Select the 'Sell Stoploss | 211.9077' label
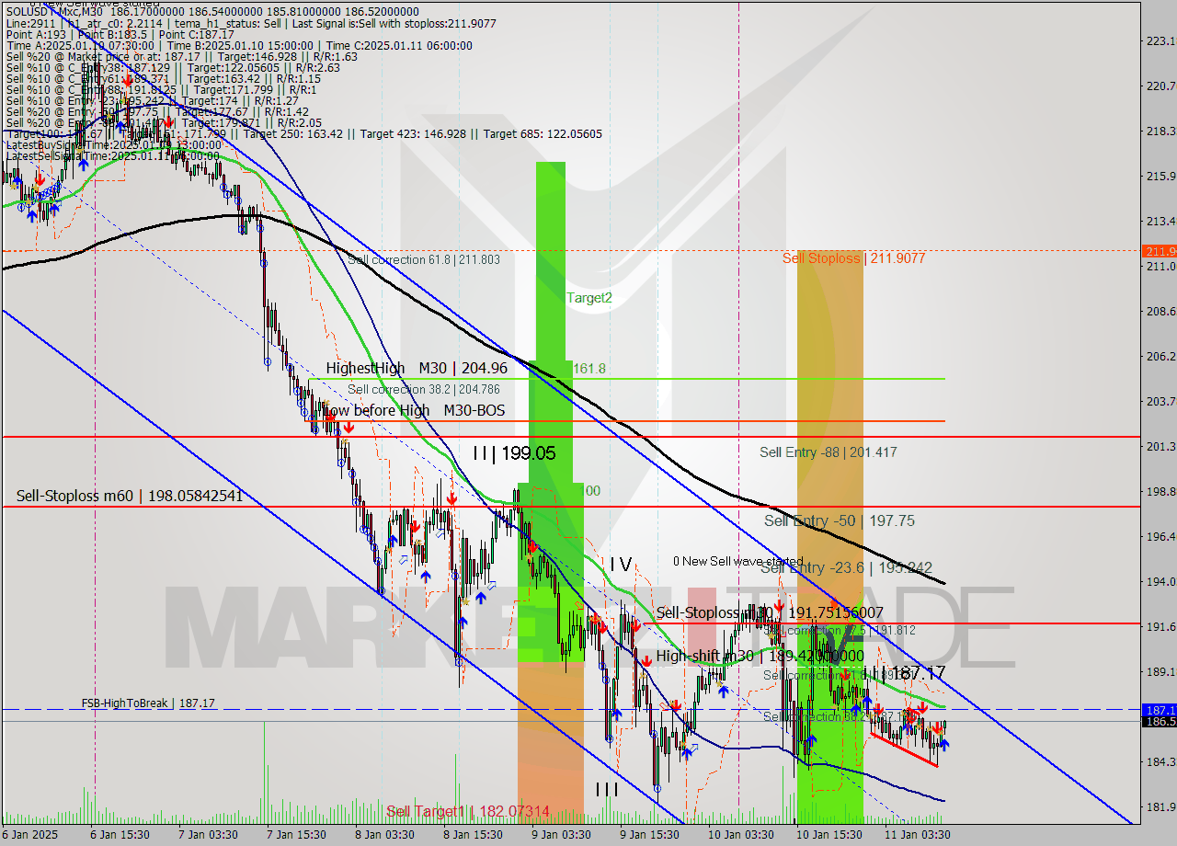 (x=854, y=258)
